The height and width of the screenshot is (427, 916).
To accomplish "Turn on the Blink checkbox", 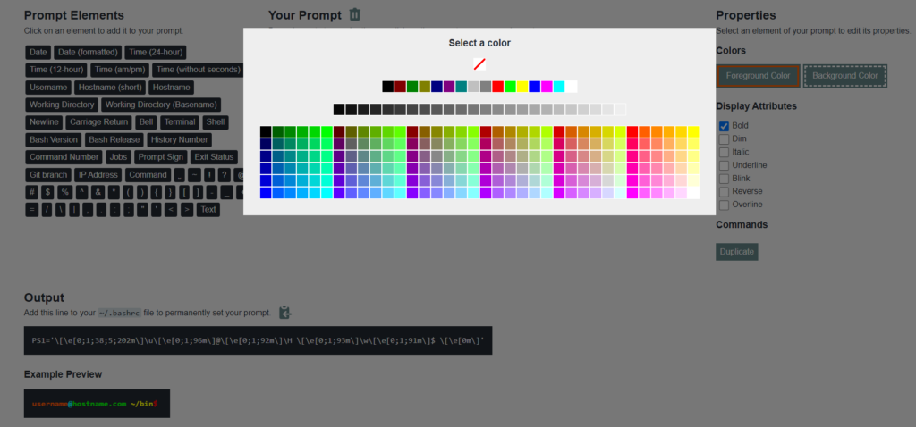I will (x=724, y=179).
